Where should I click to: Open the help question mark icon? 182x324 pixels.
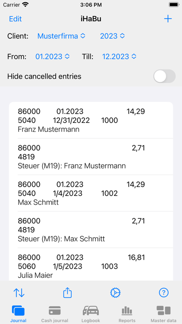coord(164,293)
